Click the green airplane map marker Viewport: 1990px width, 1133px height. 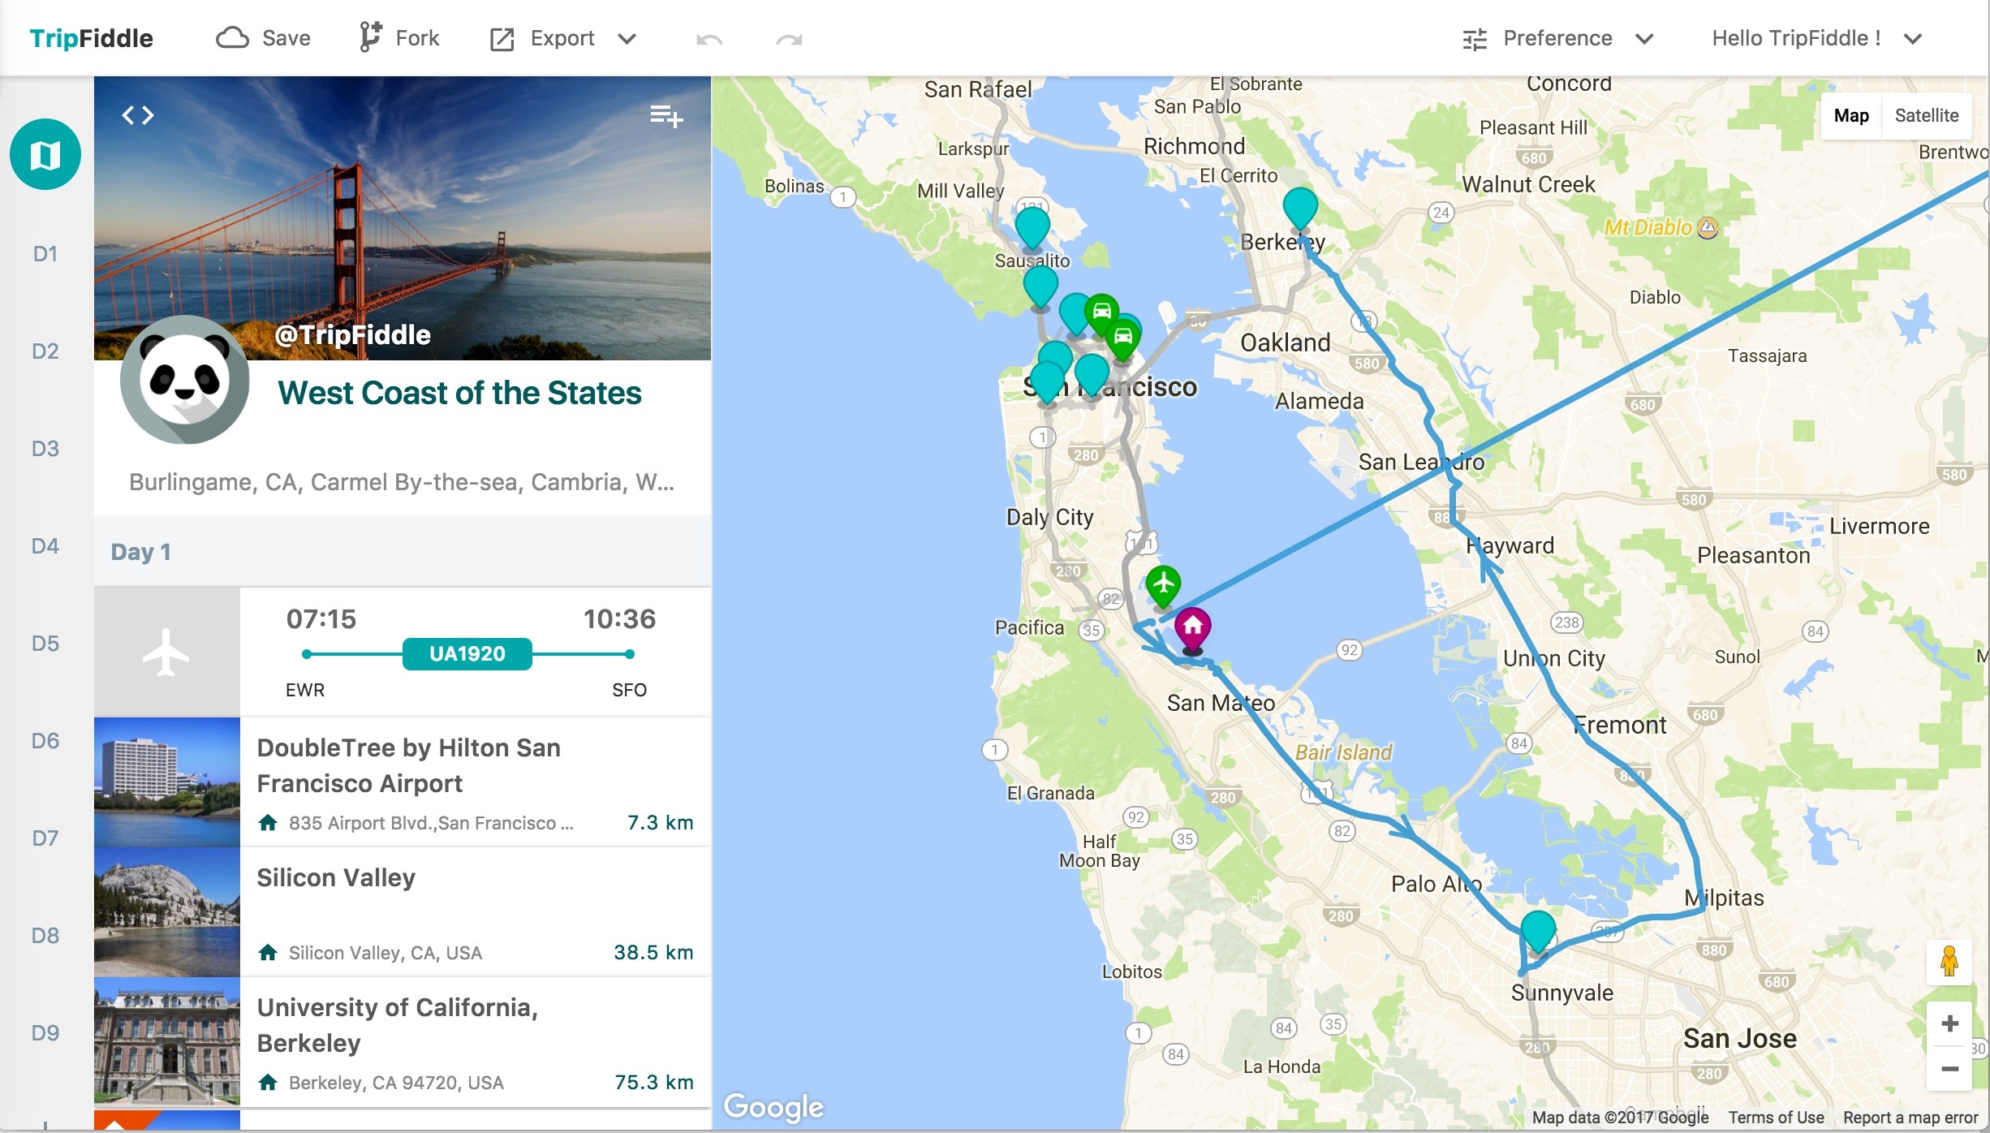pos(1163,584)
